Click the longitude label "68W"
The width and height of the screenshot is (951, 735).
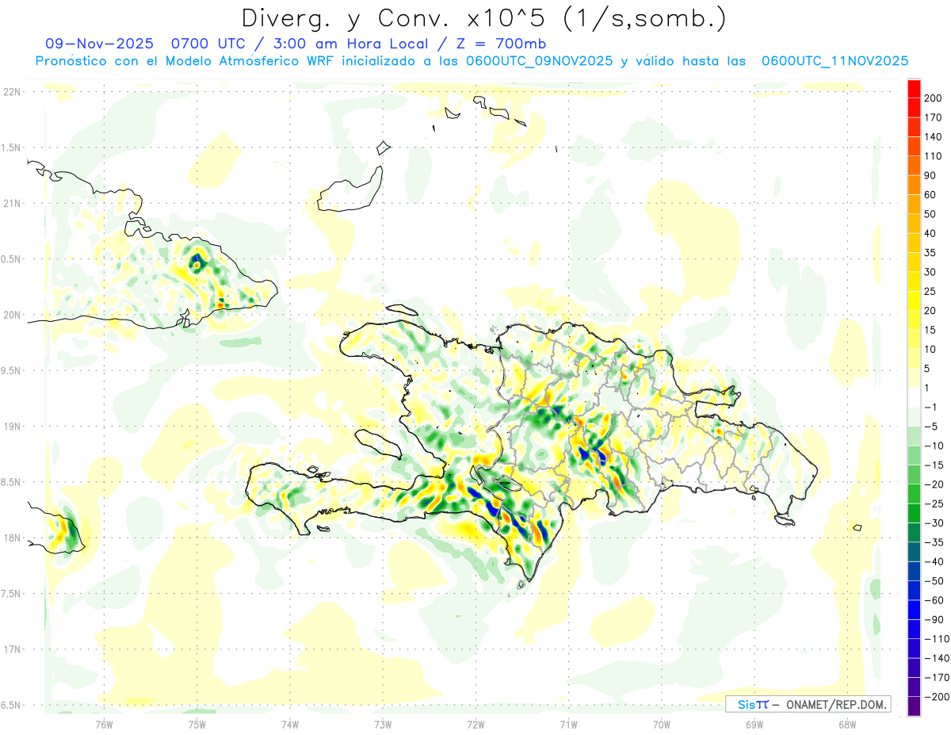pyautogui.click(x=846, y=725)
